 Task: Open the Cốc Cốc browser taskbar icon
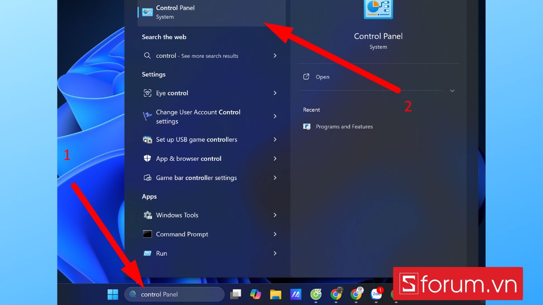pos(316,294)
